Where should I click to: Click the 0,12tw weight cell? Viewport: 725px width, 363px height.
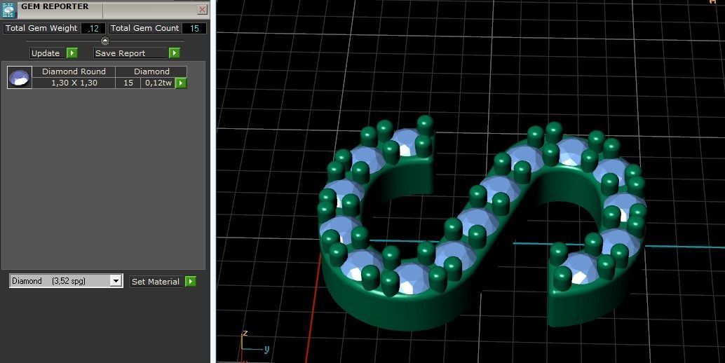tap(158, 83)
